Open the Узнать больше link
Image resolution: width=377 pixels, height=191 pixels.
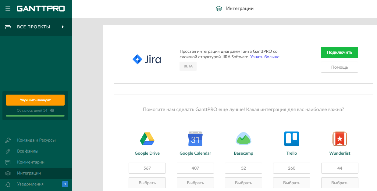tap(264, 57)
